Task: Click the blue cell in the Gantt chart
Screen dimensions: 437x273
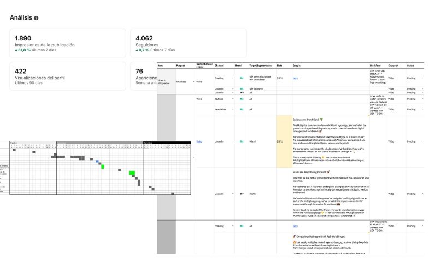Action: pyautogui.click(x=97, y=162)
